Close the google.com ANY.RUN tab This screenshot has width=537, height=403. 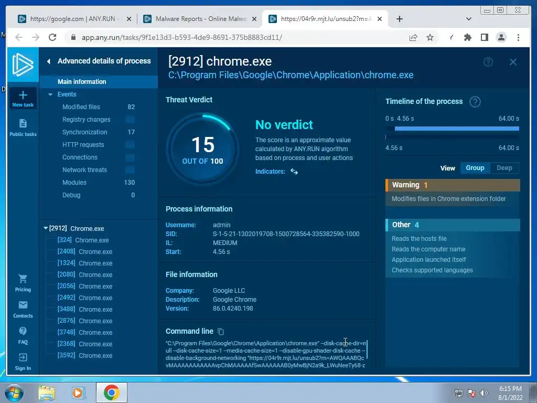click(x=129, y=19)
